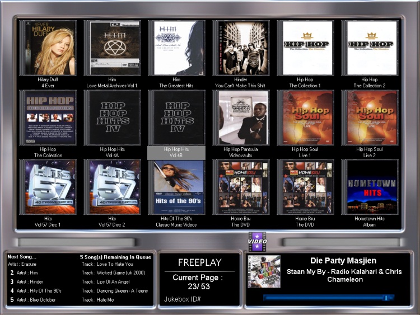Select Hip Hop The Collection 2 cover
The image size is (420, 315).
point(370,48)
